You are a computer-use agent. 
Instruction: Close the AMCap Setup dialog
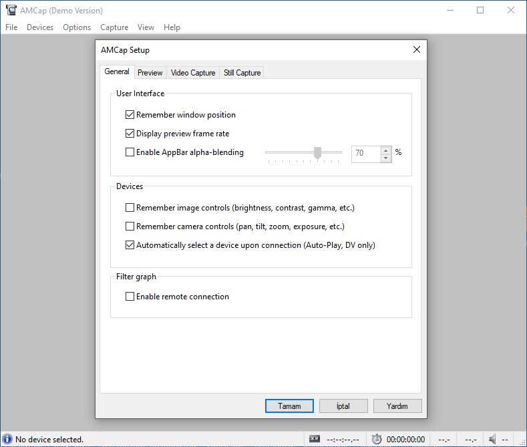pos(417,49)
